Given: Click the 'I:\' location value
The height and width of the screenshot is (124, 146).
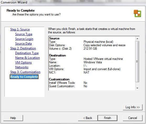Looking at the screenshot, I should pyautogui.click(x=85, y=66).
